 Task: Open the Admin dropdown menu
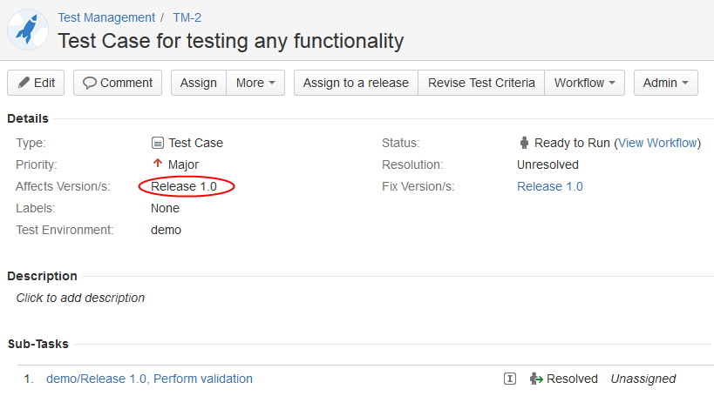666,83
